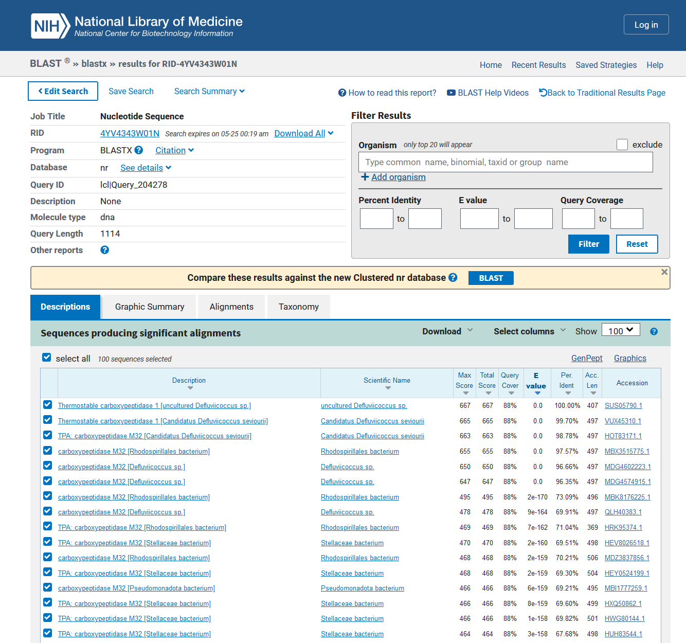This screenshot has height=643, width=686.
Task: Open Saved Strategies in the top menu
Action: [606, 65]
